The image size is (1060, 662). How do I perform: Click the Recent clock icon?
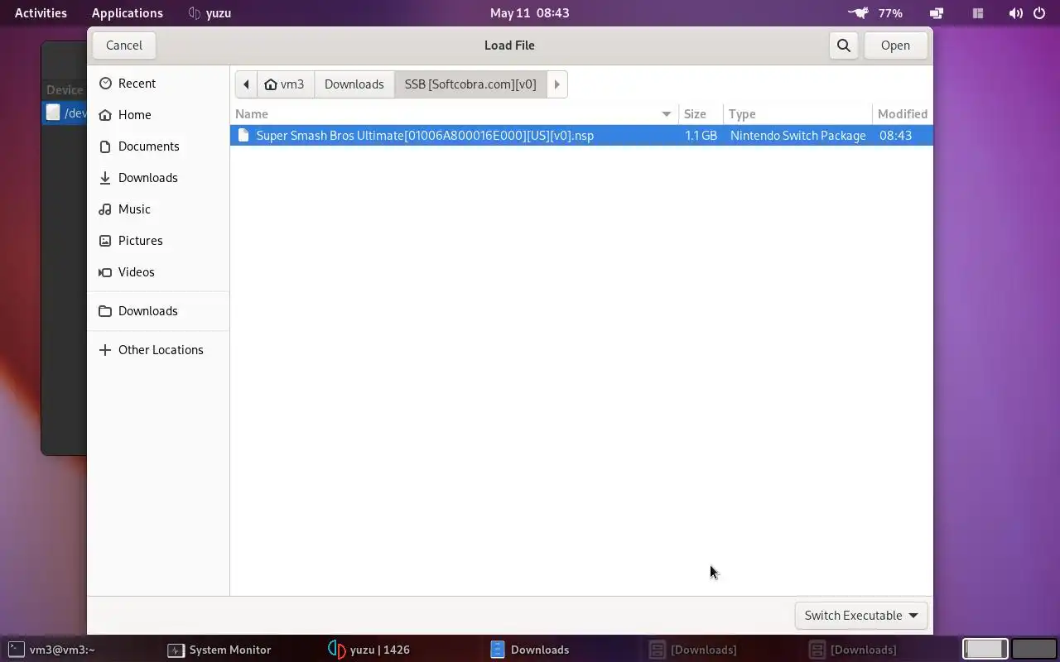[105, 84]
